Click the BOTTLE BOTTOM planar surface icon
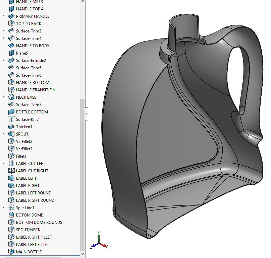Screen dimensions: 271x258 pos(11,112)
